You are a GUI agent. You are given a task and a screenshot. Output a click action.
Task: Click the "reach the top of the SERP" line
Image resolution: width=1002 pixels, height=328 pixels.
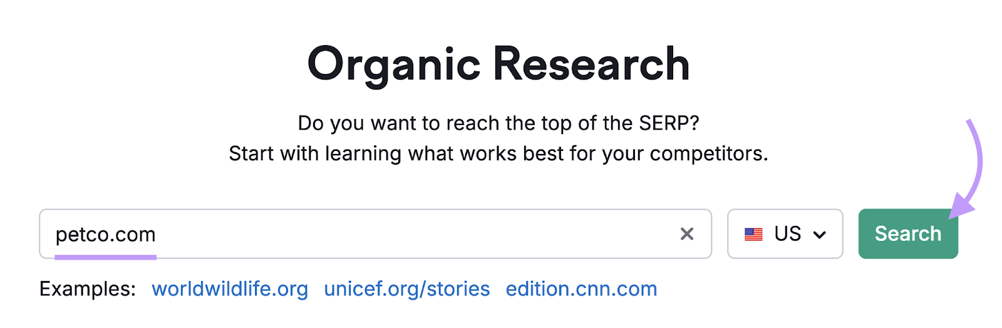[498, 123]
